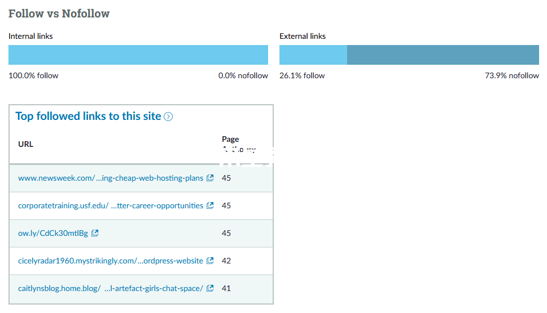Click value 45 in the newsweek row

[x=226, y=178]
